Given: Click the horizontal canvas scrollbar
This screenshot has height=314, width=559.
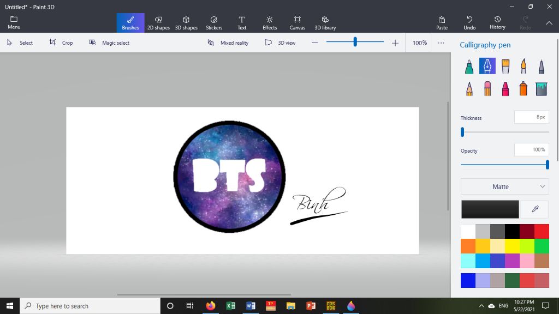Looking at the screenshot, I should (x=204, y=294).
